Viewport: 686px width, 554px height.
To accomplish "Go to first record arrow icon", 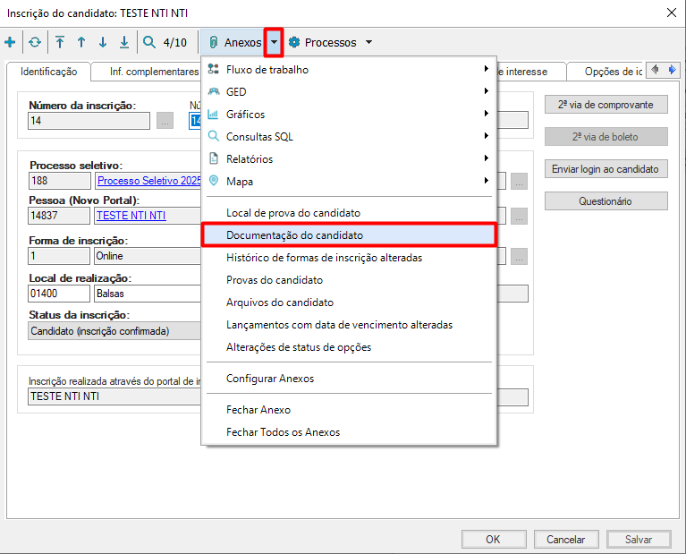I will click(x=60, y=42).
